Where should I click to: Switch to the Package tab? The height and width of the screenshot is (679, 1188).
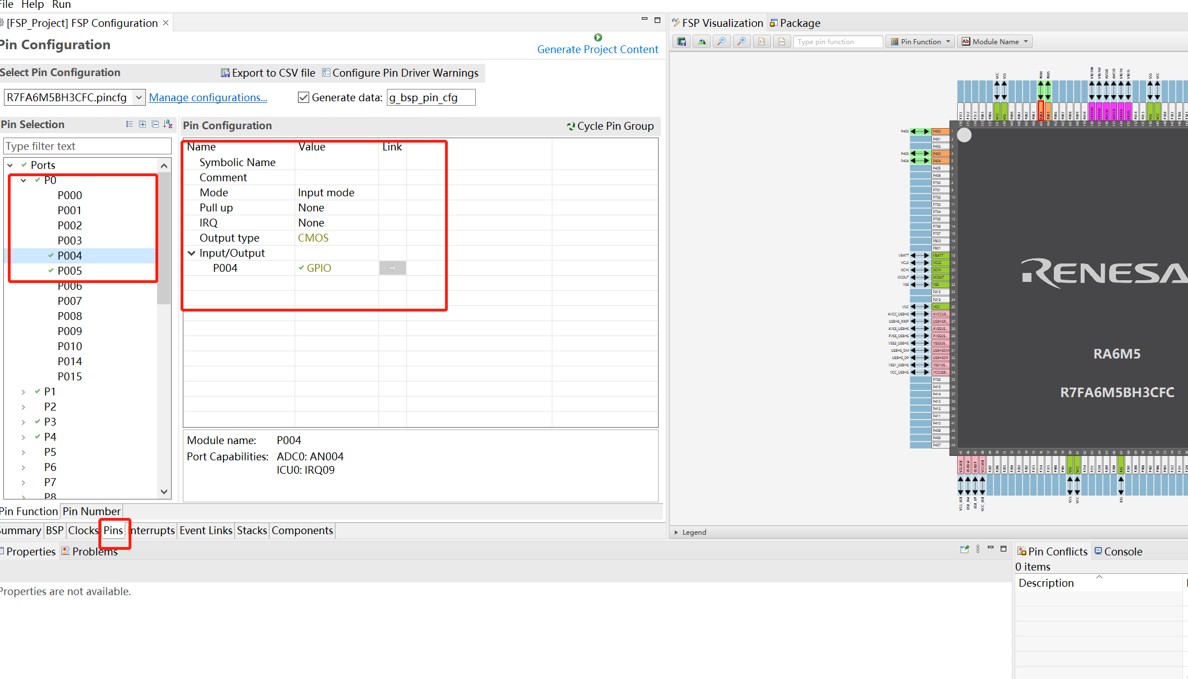point(795,23)
